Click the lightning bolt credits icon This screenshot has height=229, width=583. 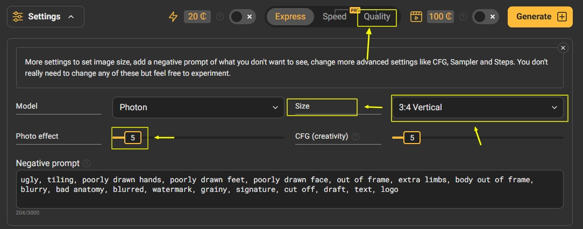point(173,17)
